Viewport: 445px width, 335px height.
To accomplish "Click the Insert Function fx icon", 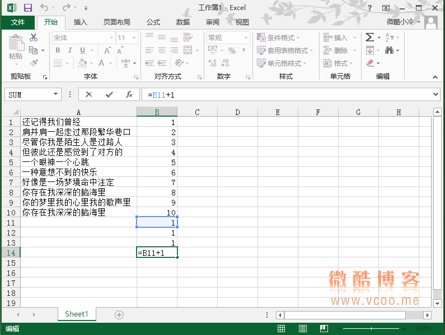I will (129, 94).
